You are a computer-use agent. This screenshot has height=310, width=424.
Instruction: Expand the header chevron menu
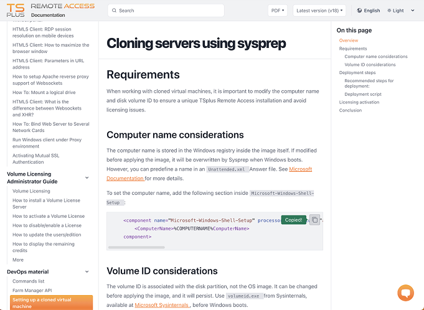[x=413, y=11]
